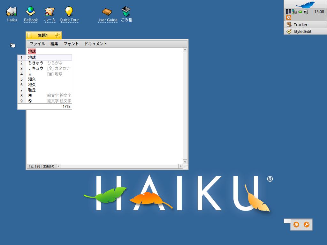Viewport: 327px width, 245px height.
Task: Open the Quick Tour lightbulb icon
Action: click(69, 12)
